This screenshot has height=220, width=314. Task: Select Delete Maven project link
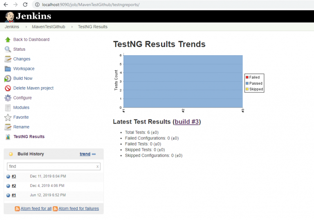pos(33,88)
